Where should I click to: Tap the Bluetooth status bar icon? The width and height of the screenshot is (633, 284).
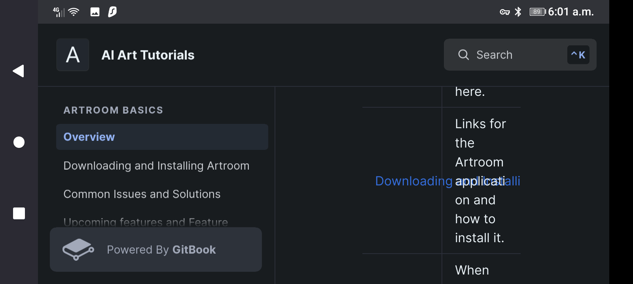pyautogui.click(x=518, y=12)
